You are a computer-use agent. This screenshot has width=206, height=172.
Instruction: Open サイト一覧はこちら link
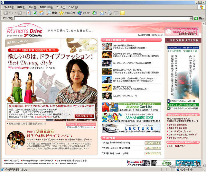pyautogui.click(x=176, y=146)
